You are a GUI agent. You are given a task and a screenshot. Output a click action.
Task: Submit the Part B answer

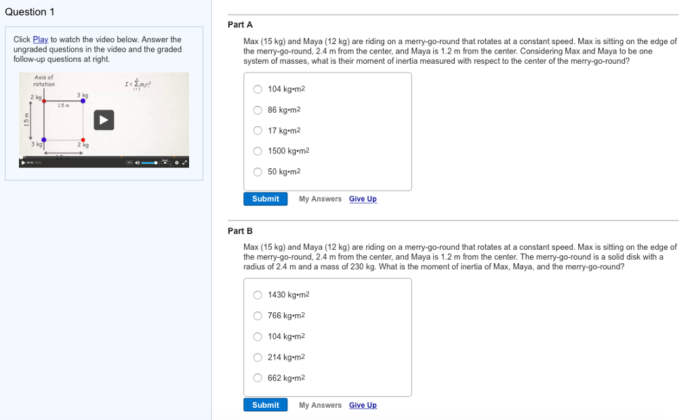pyautogui.click(x=265, y=404)
